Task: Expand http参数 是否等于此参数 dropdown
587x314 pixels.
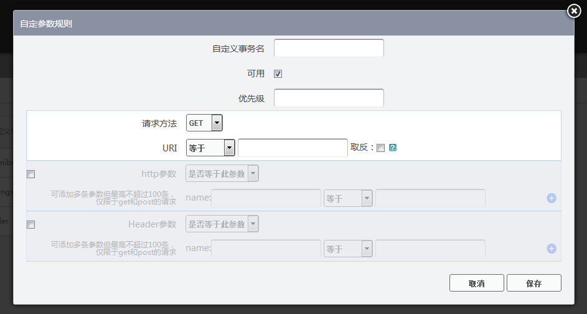Action: point(222,174)
